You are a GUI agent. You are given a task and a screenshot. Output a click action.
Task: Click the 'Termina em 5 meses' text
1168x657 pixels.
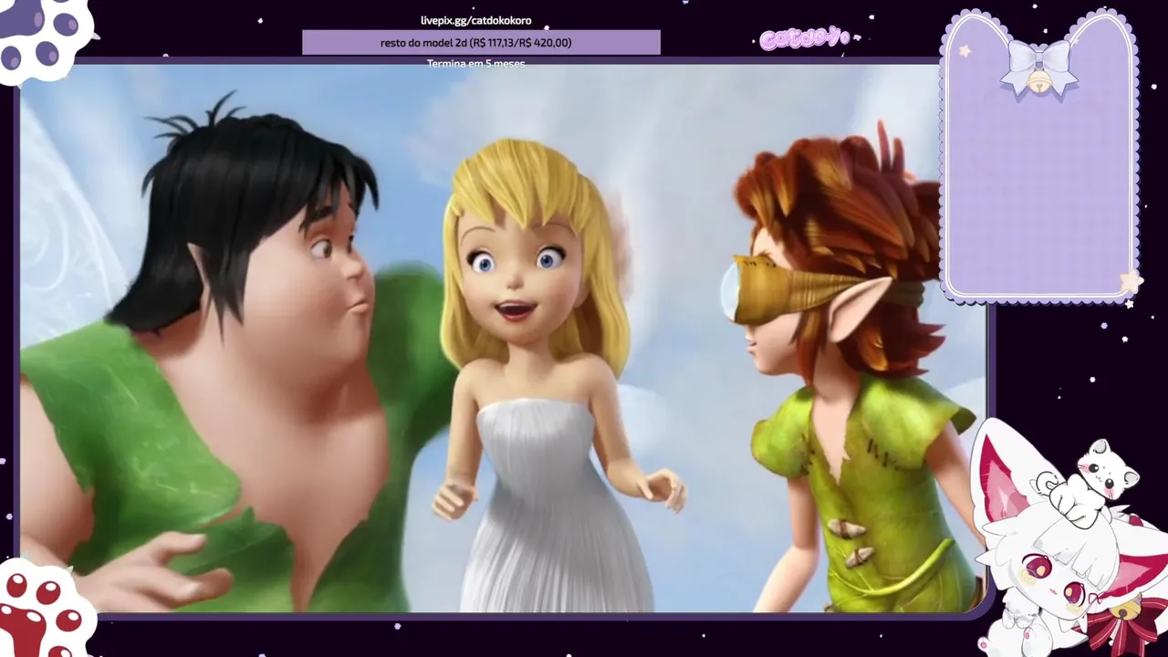(475, 64)
